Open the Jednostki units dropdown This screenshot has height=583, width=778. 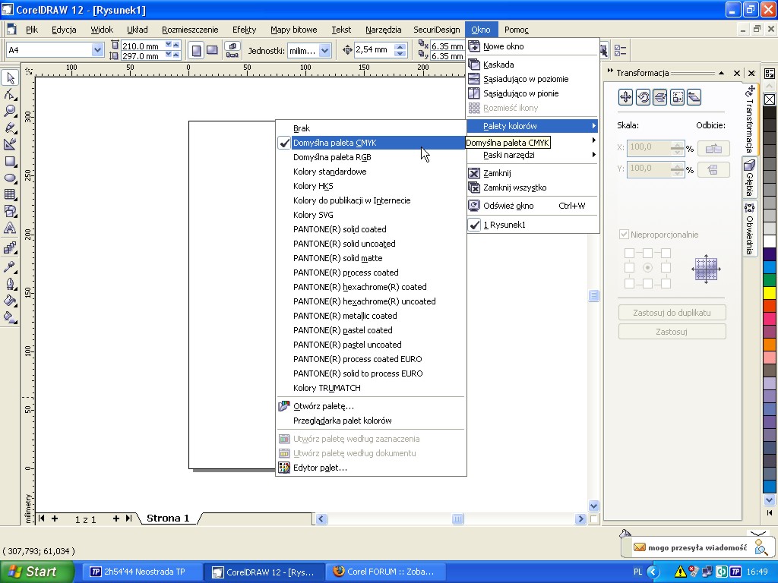point(325,50)
